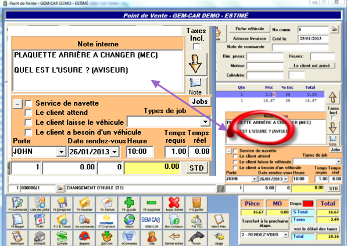
Task: Open the F7 Chartrand Uniparts icon
Action: pyautogui.click(x=107, y=221)
